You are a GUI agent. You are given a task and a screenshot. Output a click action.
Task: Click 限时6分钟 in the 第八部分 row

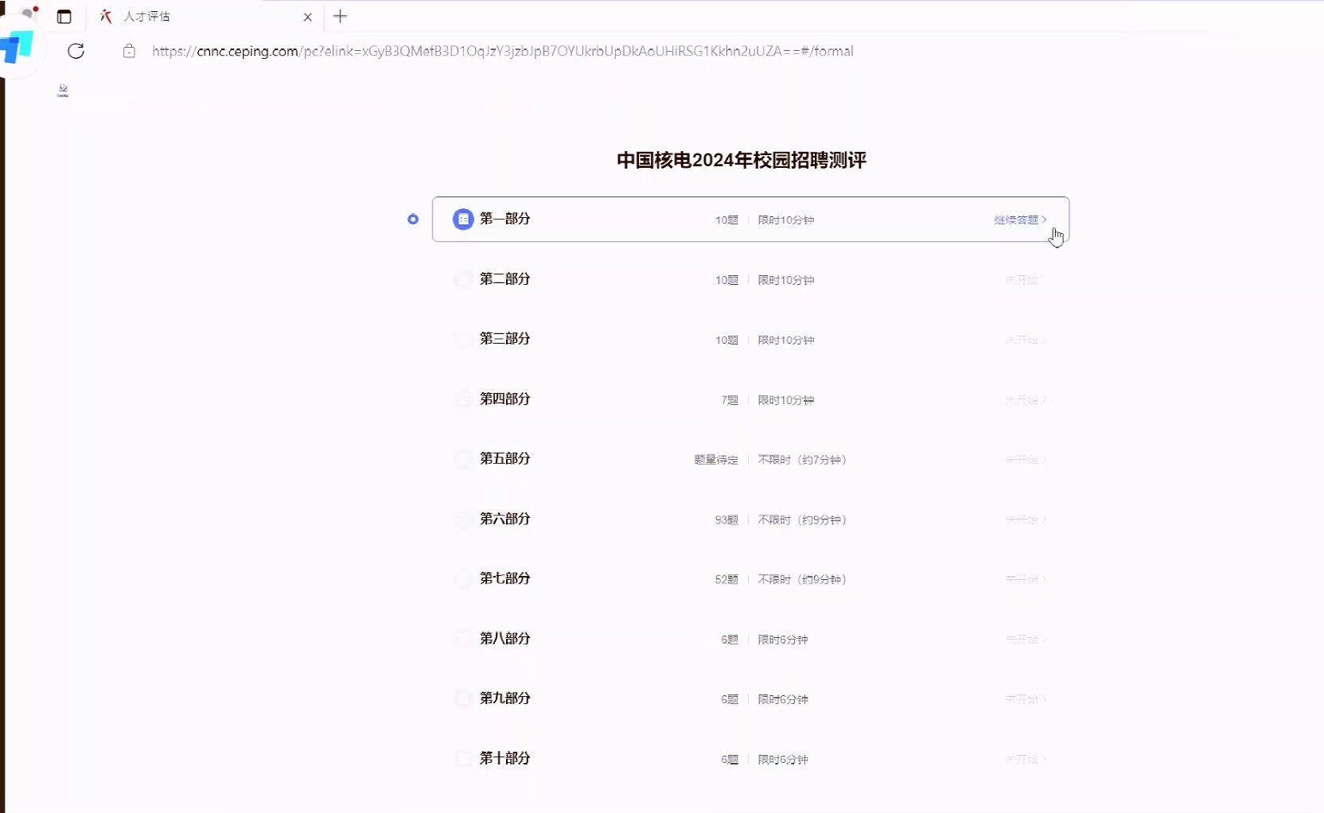pyautogui.click(x=783, y=640)
